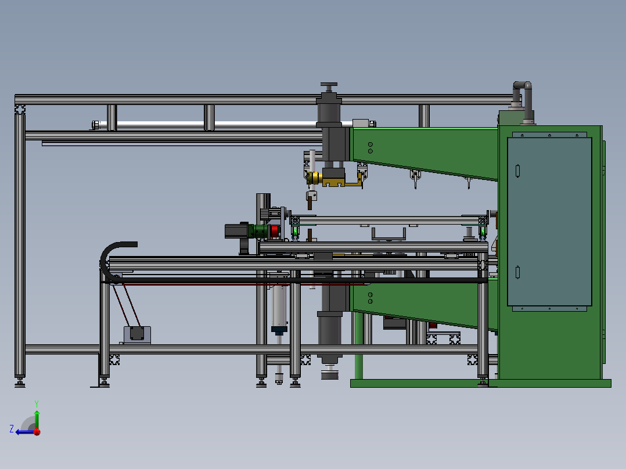
Task: Select the small motor block on lower frame
Action: [x=137, y=334]
